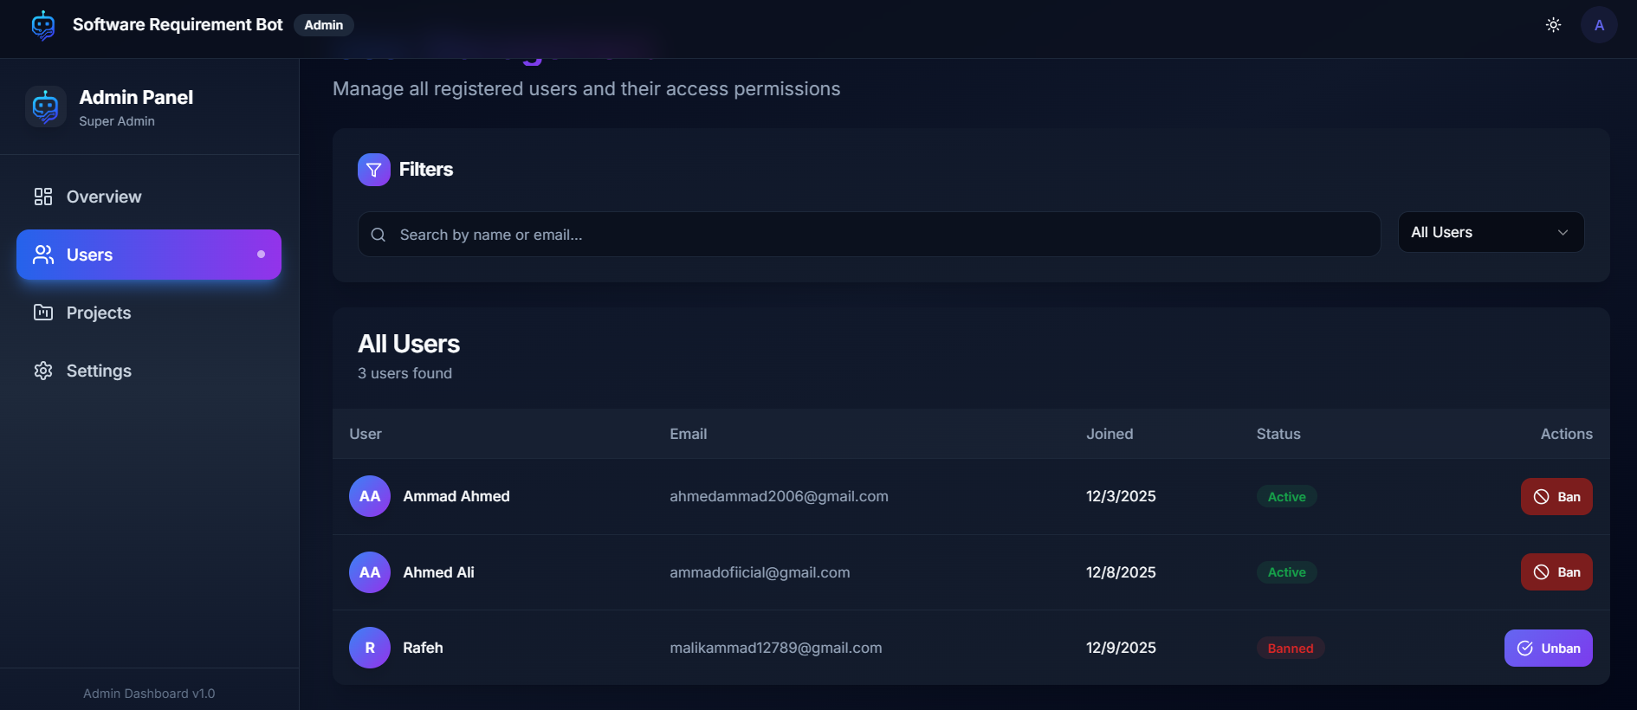Click Ammad Ahmed's AA avatar

pos(370,496)
